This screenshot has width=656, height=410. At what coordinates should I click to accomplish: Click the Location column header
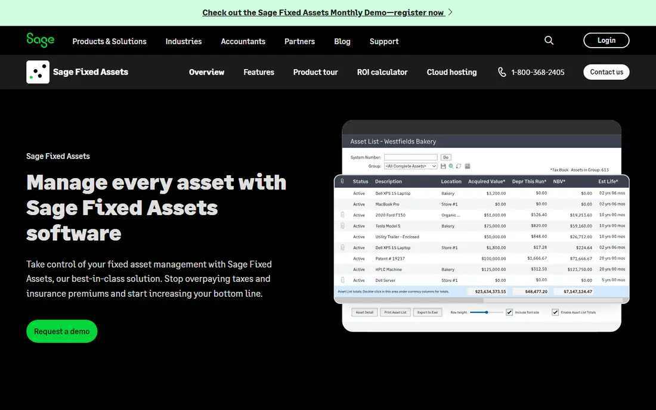tap(451, 181)
